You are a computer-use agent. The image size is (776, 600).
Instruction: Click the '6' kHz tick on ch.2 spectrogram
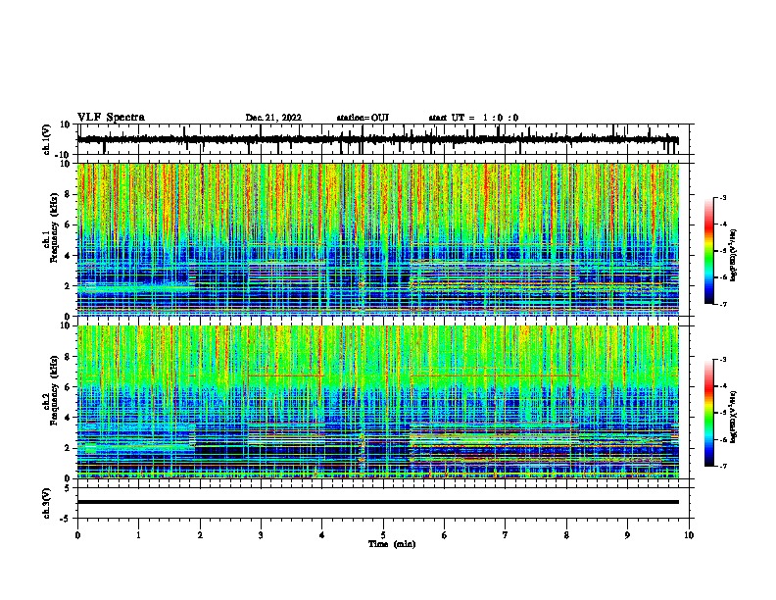tap(68, 387)
